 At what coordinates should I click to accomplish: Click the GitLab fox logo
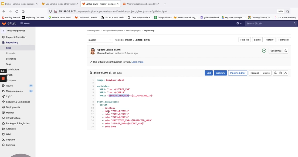(4, 23)
